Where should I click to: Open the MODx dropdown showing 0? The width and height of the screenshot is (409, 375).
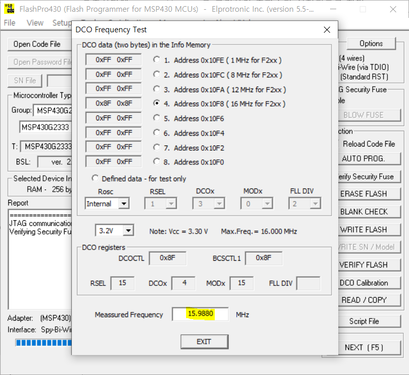(268, 204)
